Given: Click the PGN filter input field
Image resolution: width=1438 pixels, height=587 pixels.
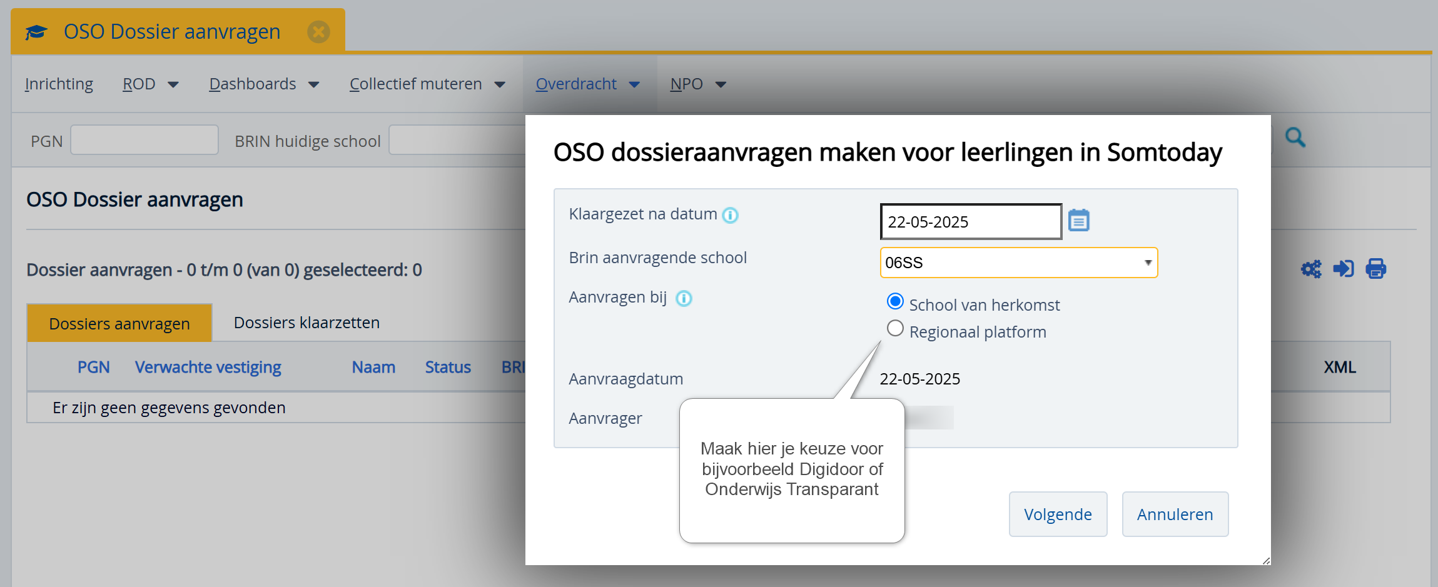Looking at the screenshot, I should (x=144, y=140).
